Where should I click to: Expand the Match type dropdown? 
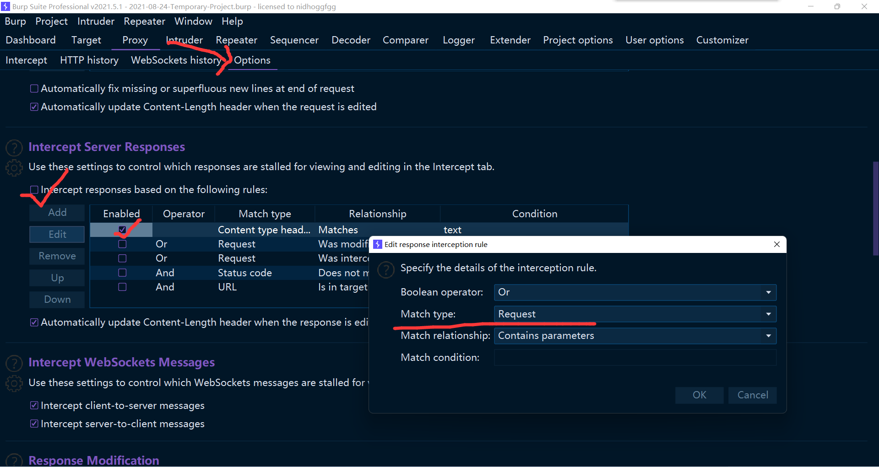635,314
